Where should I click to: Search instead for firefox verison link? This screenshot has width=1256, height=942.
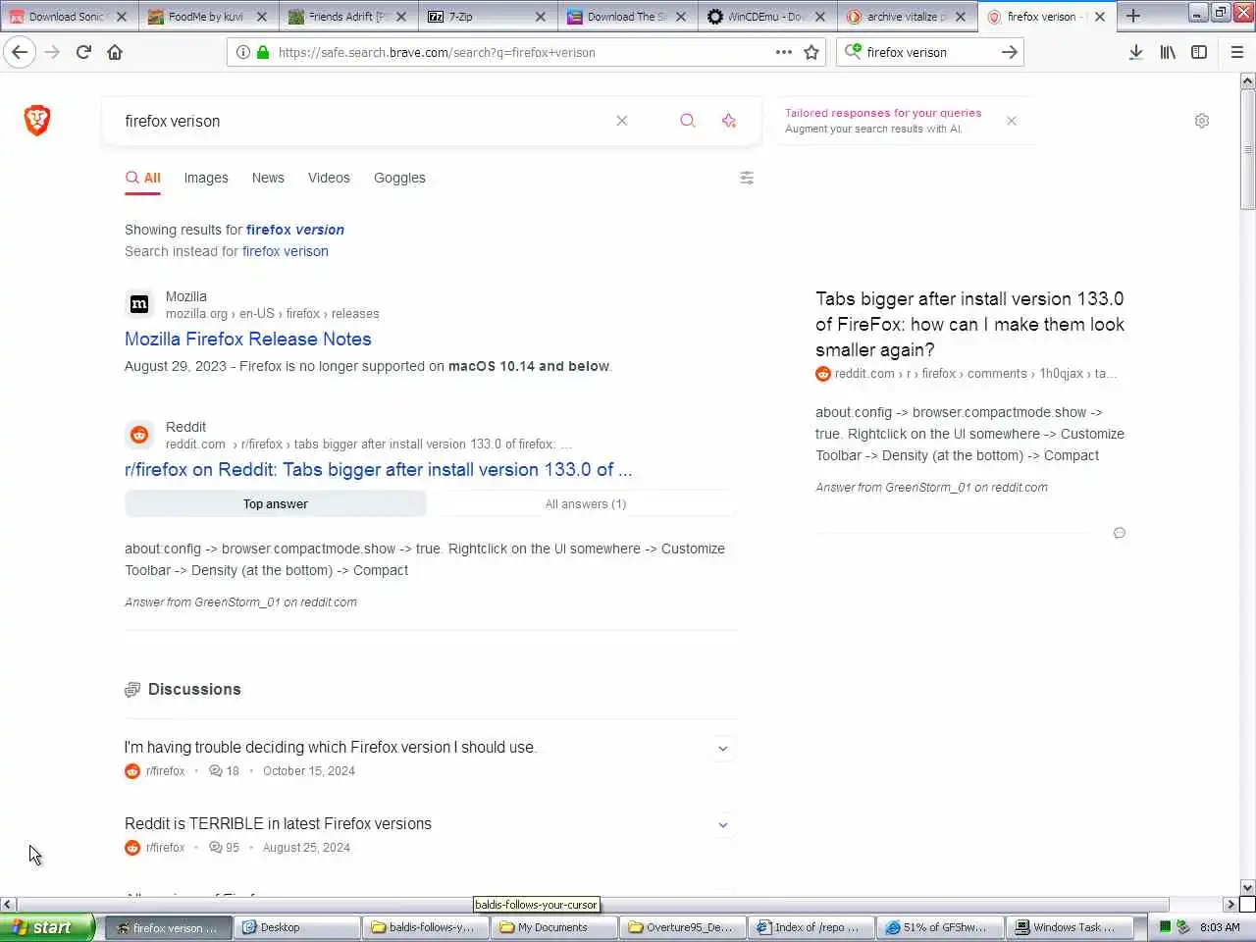pos(286,251)
